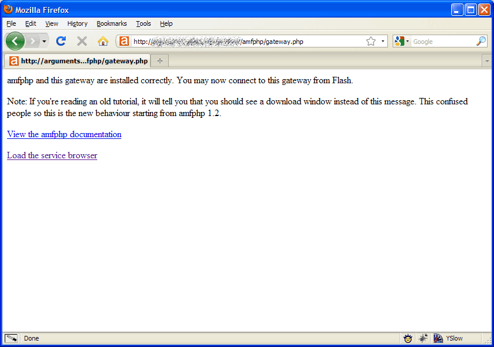The image size is (494, 347).
Task: Open the back/forward history dropdown arrow
Action: (x=44, y=41)
